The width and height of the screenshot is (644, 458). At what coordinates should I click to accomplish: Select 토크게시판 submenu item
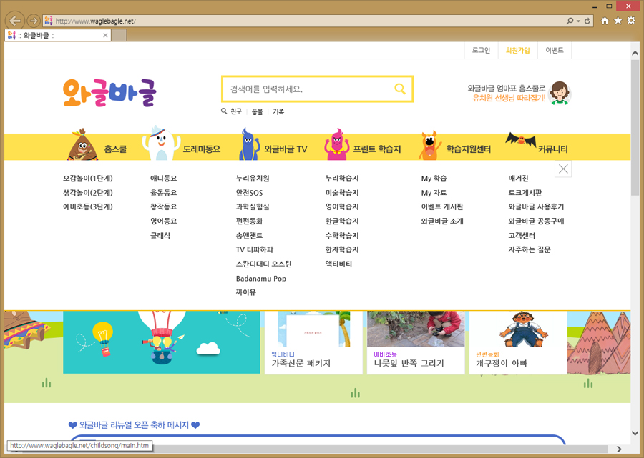click(525, 193)
